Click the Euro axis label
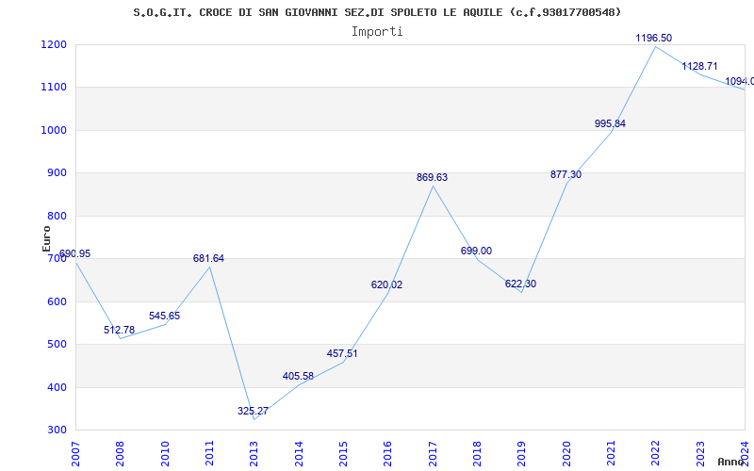This screenshot has height=471, width=754. 46,238
